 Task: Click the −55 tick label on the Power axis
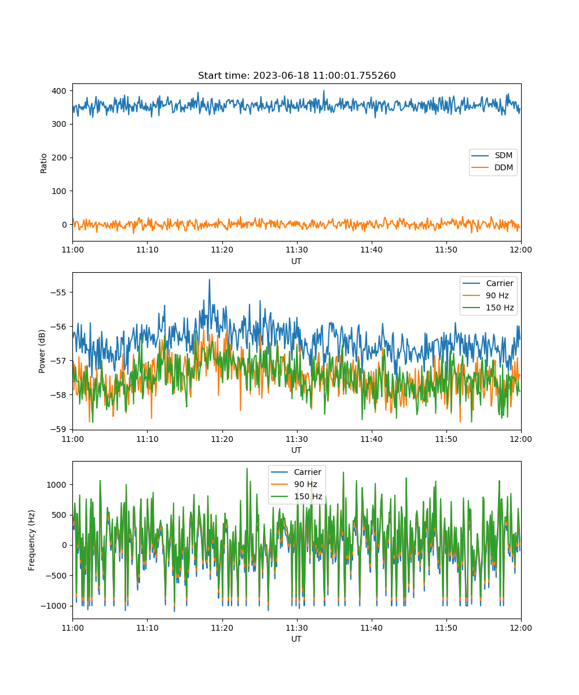tap(60, 292)
